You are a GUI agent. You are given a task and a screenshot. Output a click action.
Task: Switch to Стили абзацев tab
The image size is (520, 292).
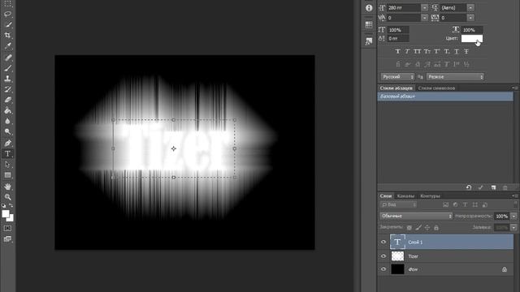click(x=396, y=88)
